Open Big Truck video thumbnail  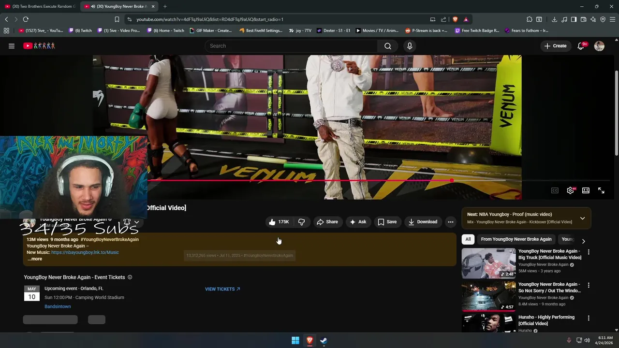point(488,263)
